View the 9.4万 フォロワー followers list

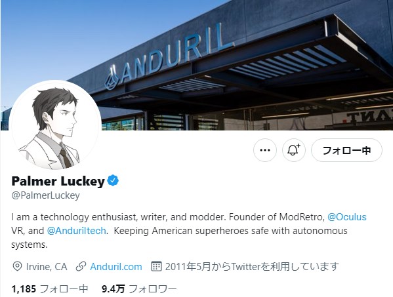pyautogui.click(x=139, y=289)
